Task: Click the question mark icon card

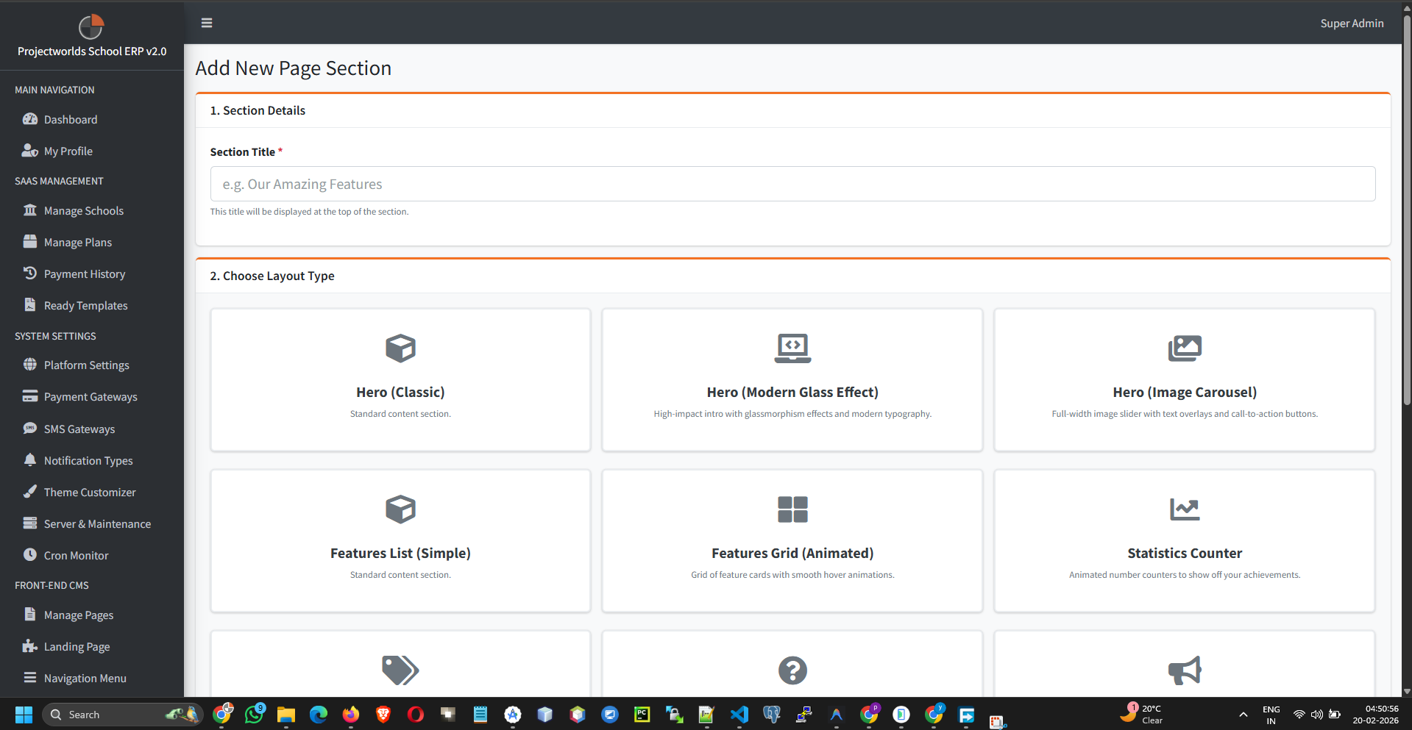Action: pyautogui.click(x=792, y=670)
